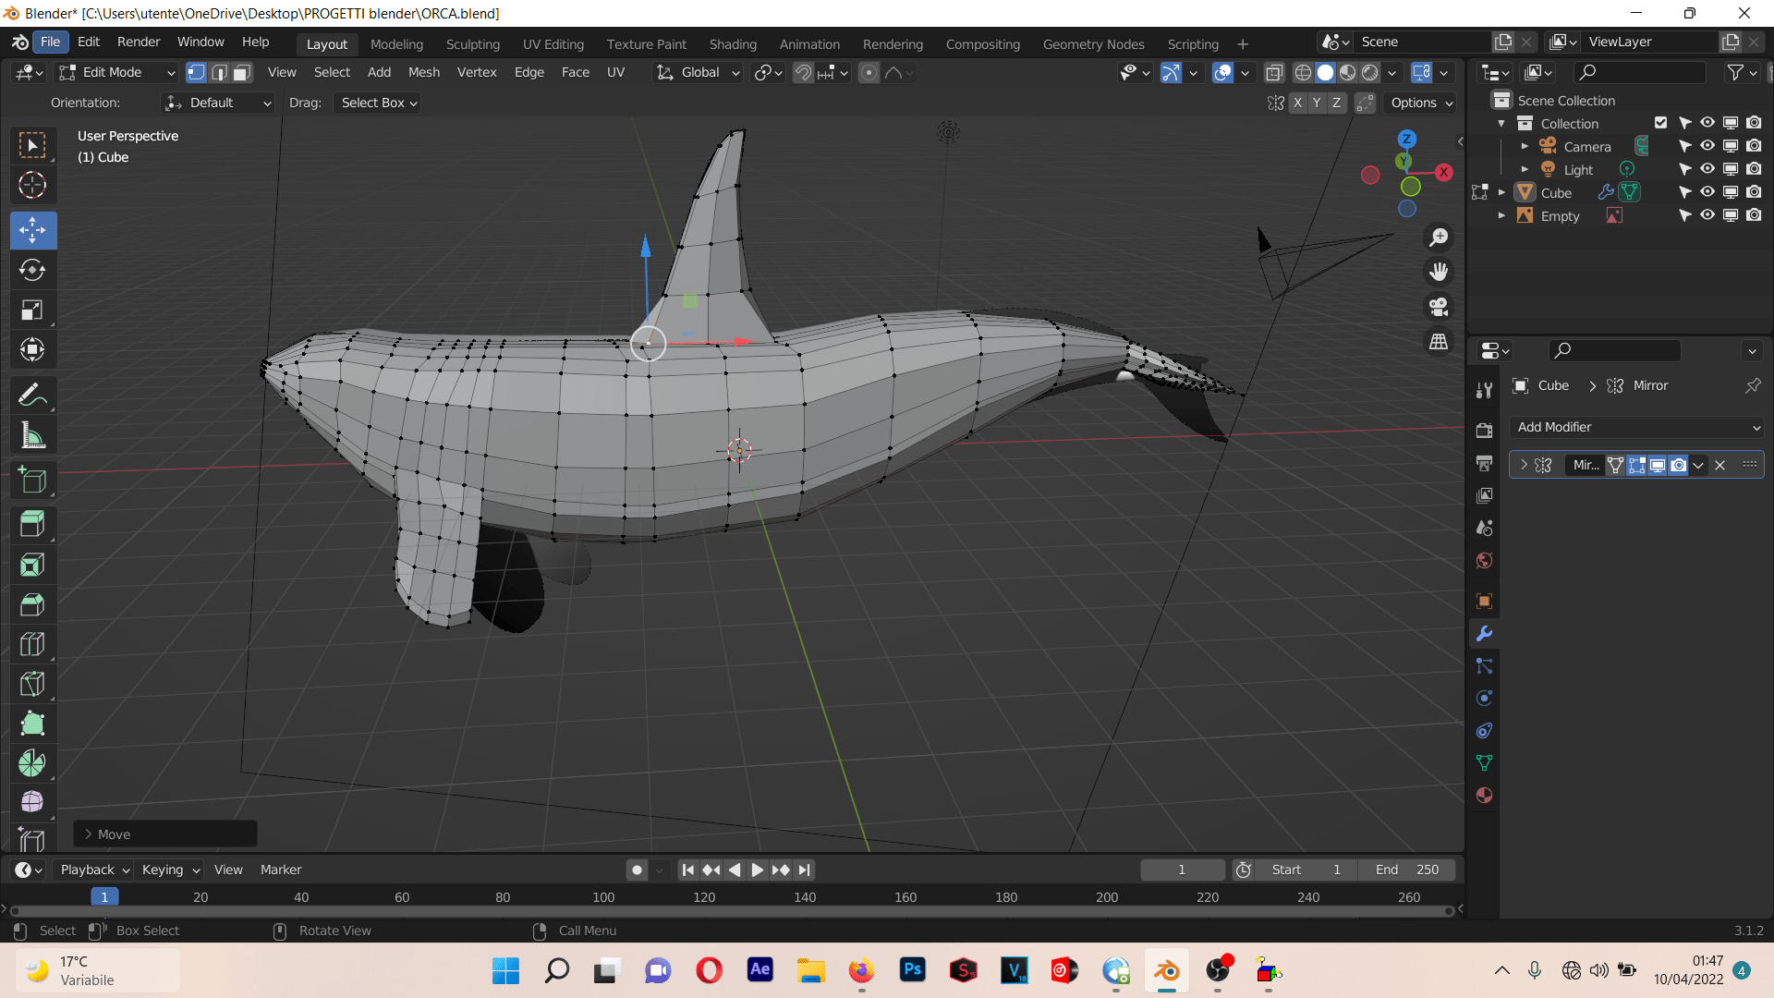The width and height of the screenshot is (1774, 998).
Task: Switch to the Sculpting workspace tab
Action: [x=472, y=43]
